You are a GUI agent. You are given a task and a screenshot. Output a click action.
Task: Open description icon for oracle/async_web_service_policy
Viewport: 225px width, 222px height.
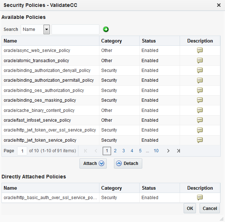point(200,51)
